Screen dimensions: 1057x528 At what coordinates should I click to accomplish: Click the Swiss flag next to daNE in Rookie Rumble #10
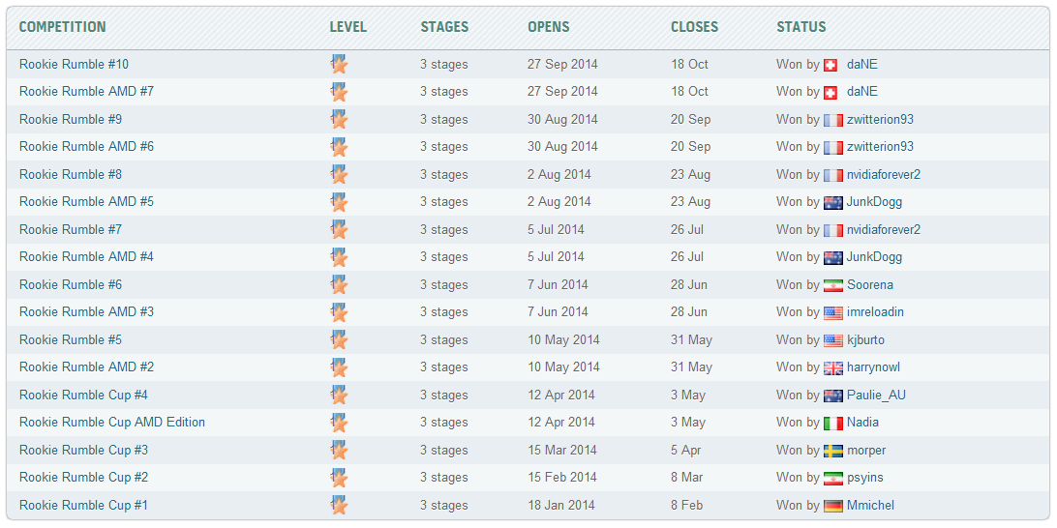(830, 65)
